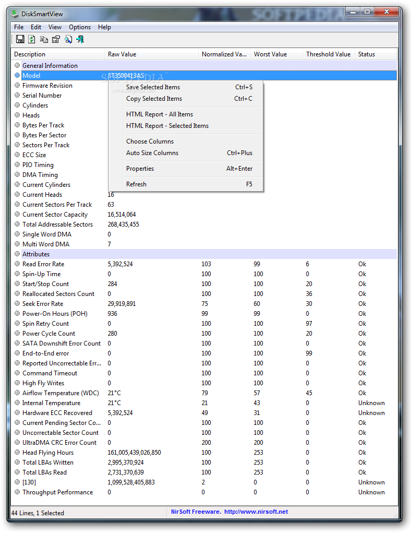Open Properties from the context menu
The image size is (413, 533).
point(186,169)
